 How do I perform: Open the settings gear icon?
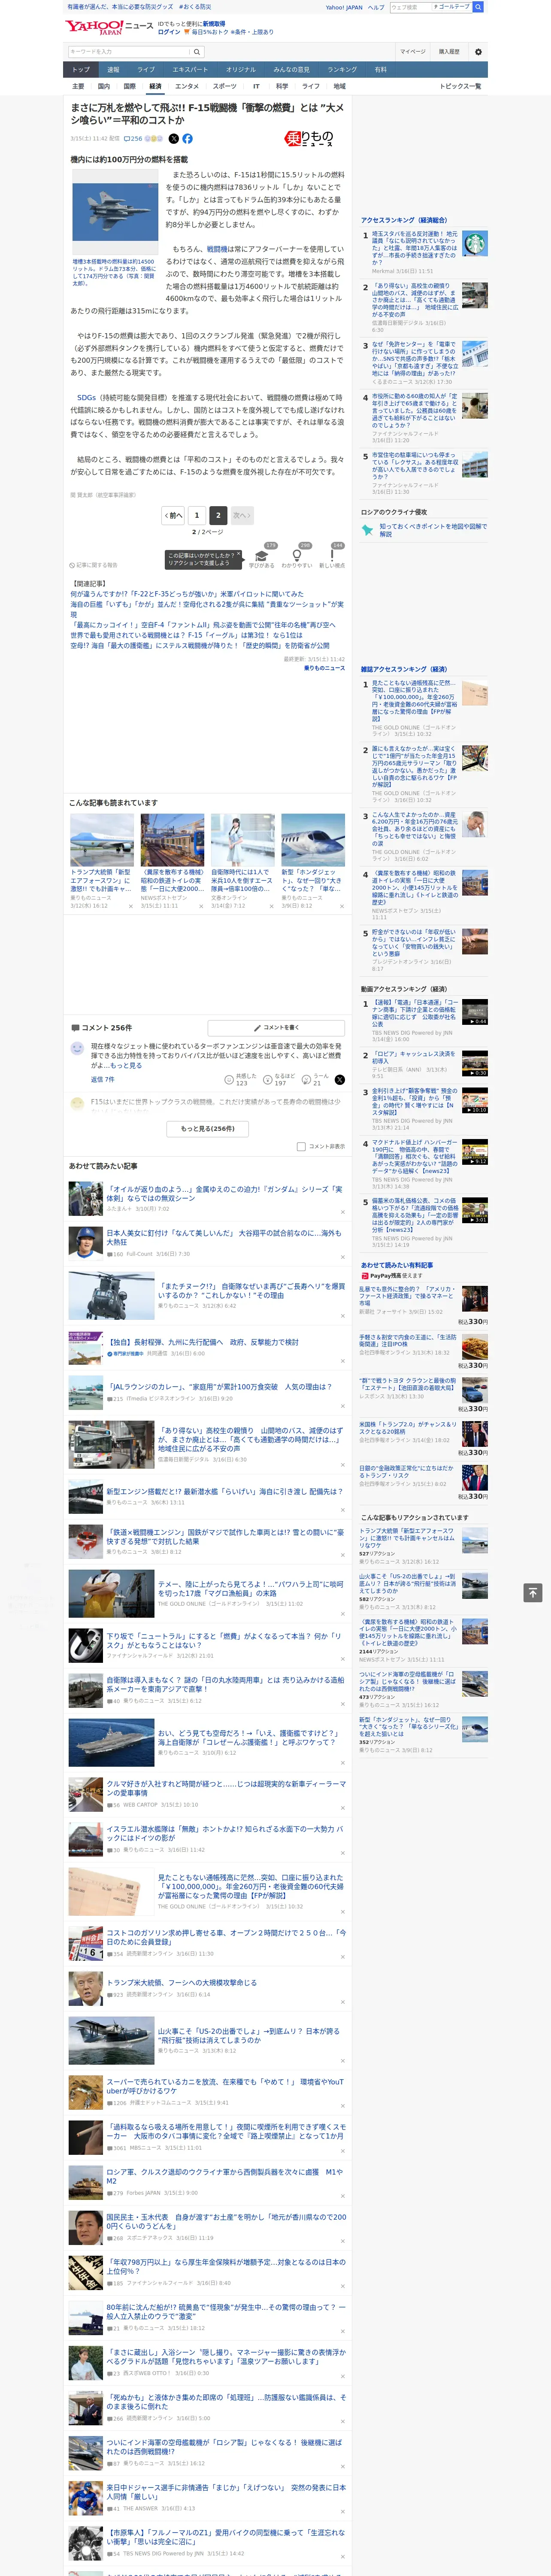pyautogui.click(x=478, y=51)
